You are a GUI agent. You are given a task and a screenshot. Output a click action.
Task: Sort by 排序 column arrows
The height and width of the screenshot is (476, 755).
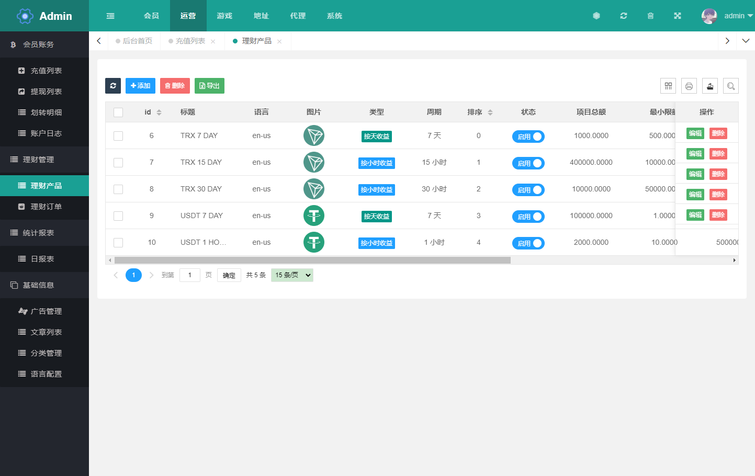click(490, 112)
